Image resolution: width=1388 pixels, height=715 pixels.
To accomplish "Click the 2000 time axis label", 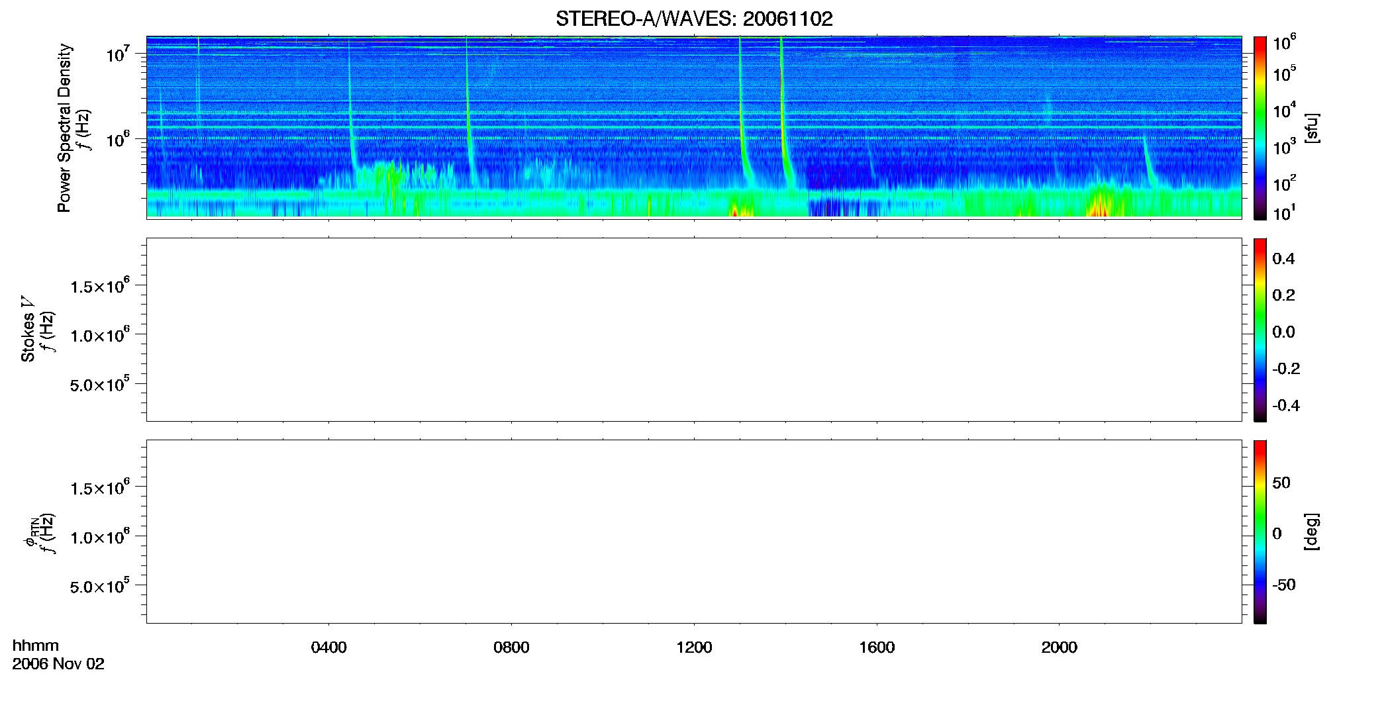I will pyautogui.click(x=1059, y=647).
